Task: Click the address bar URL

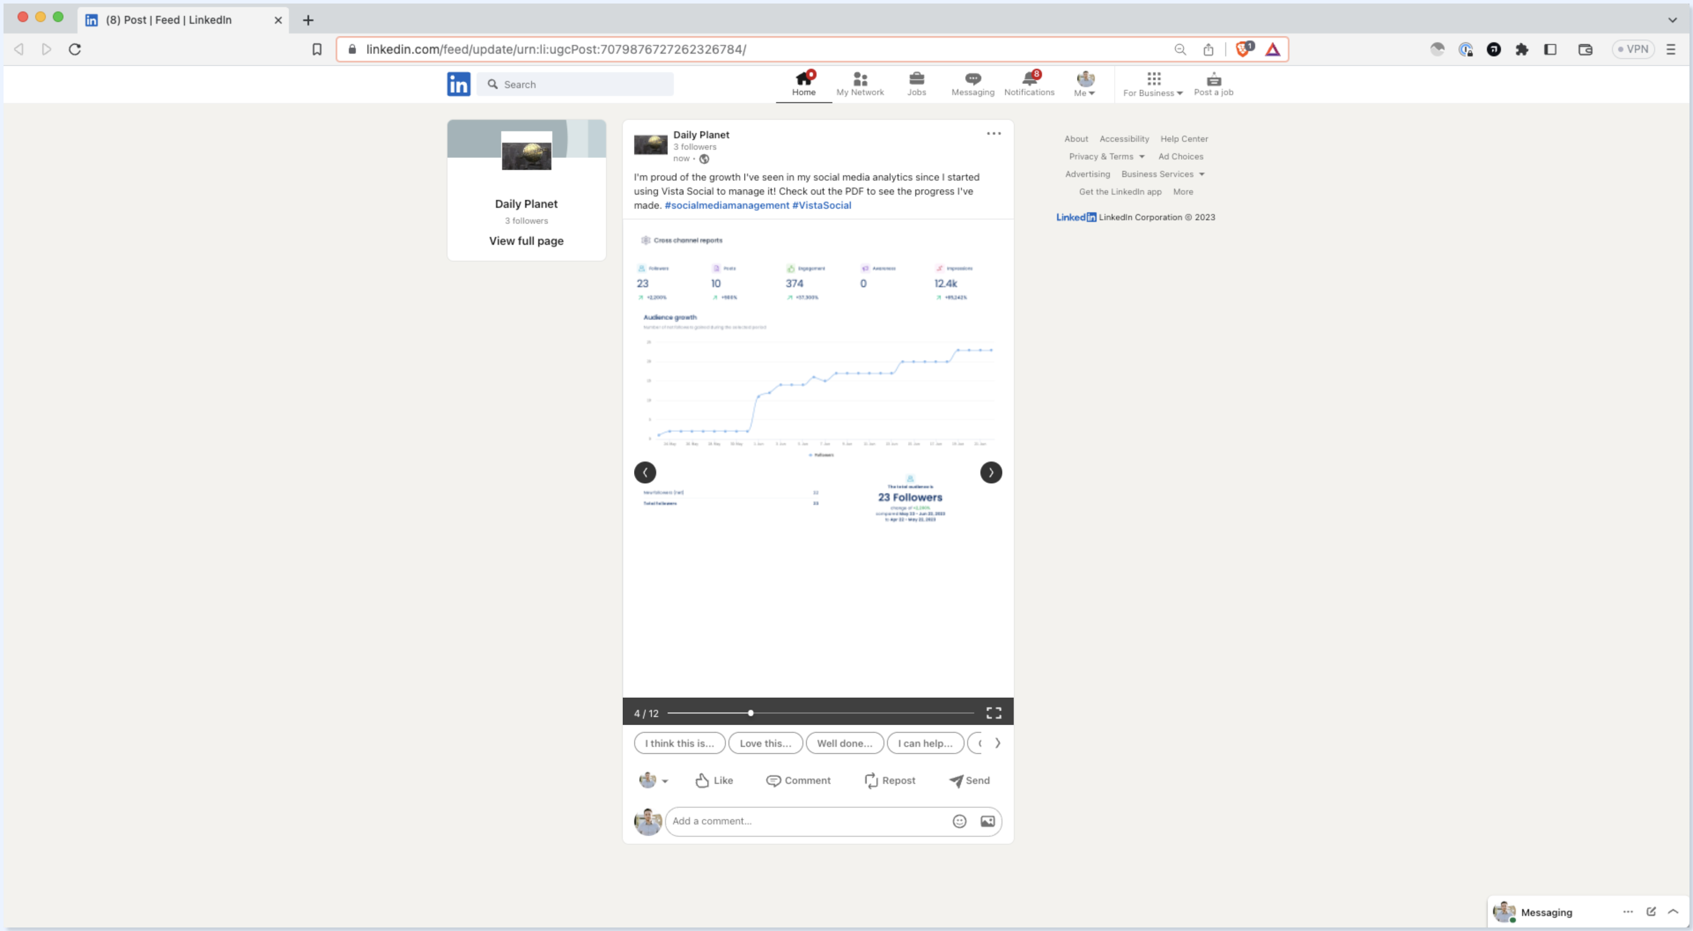Action: pyautogui.click(x=556, y=49)
